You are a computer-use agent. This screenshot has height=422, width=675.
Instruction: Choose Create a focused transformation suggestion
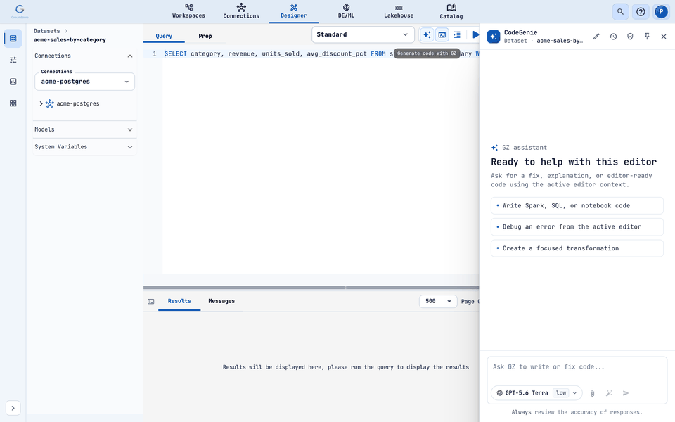[x=577, y=248]
